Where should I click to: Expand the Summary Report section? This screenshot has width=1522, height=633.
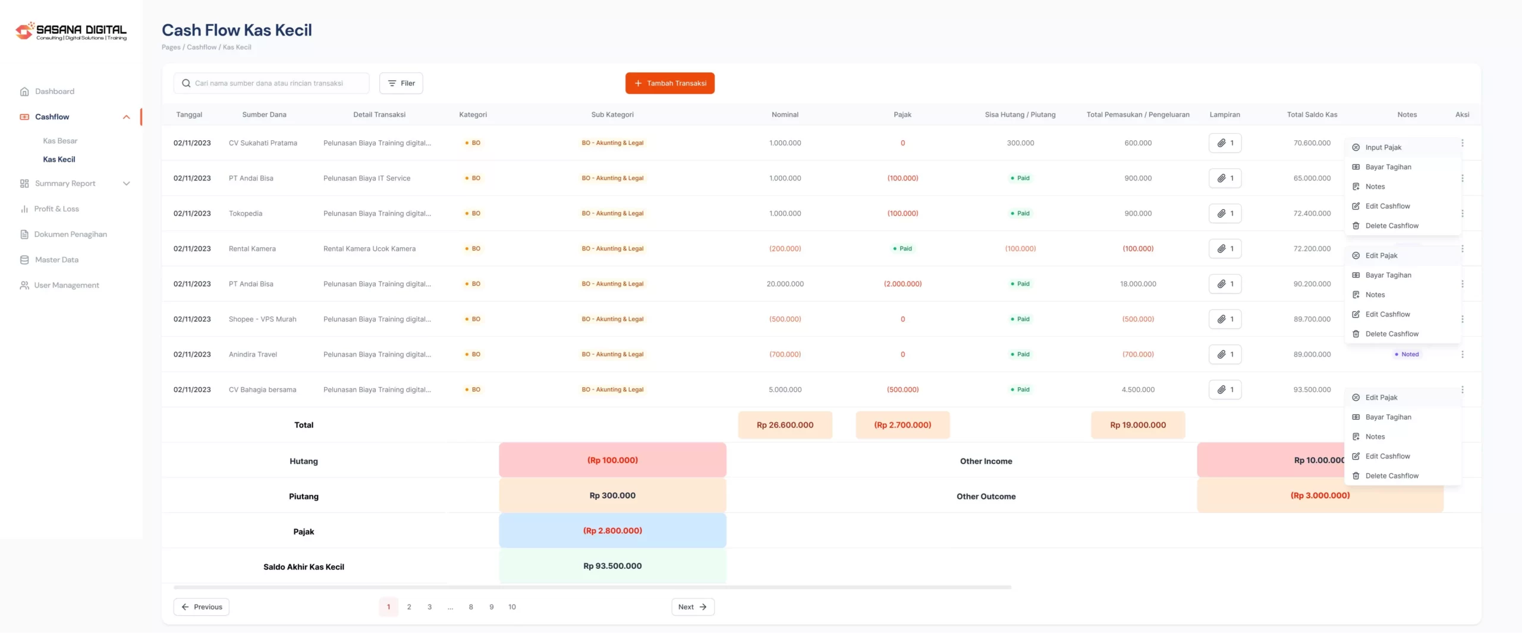coord(126,183)
